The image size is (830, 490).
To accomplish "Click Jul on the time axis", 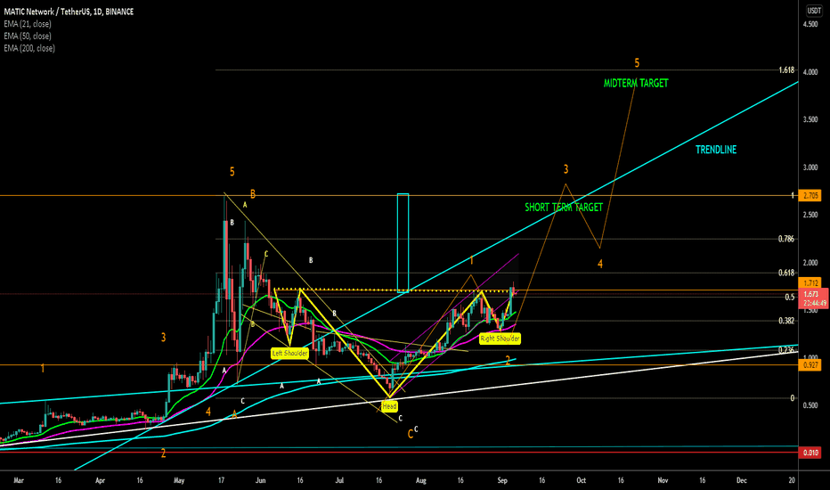I will coord(339,480).
